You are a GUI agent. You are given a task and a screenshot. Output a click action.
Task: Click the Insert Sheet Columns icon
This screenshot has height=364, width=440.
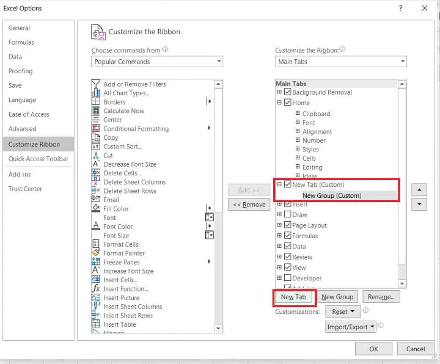[x=96, y=306]
